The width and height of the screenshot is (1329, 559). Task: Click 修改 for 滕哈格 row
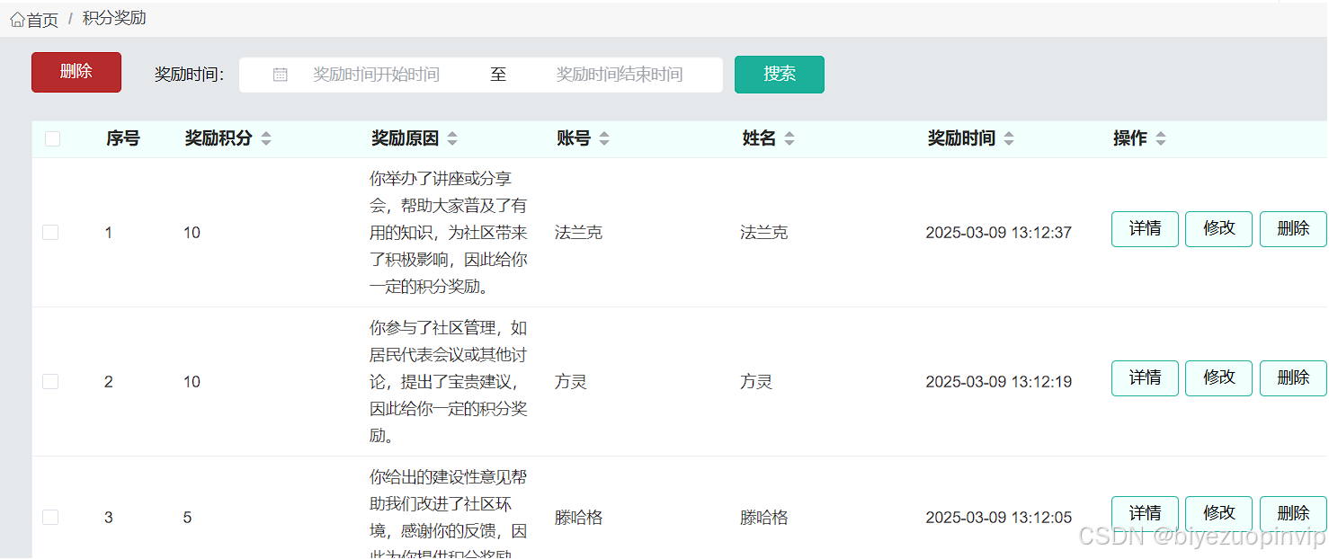1218,514
